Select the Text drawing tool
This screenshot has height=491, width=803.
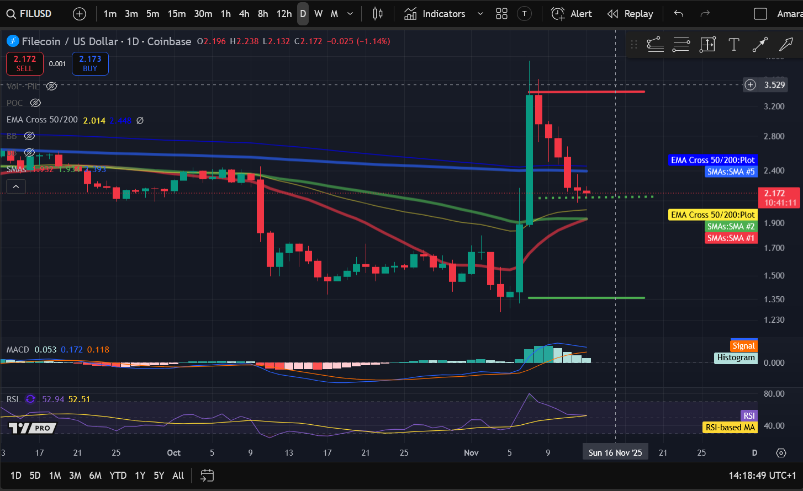[x=733, y=44]
